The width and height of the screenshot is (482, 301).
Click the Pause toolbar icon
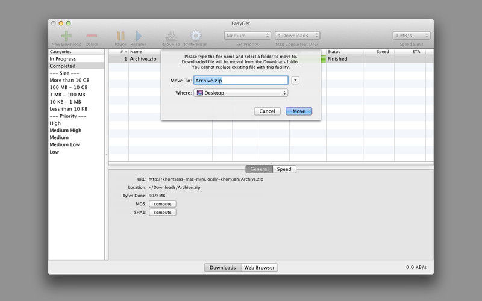tap(120, 36)
